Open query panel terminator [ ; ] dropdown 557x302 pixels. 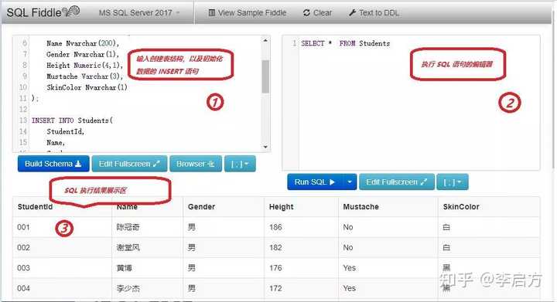click(x=453, y=182)
